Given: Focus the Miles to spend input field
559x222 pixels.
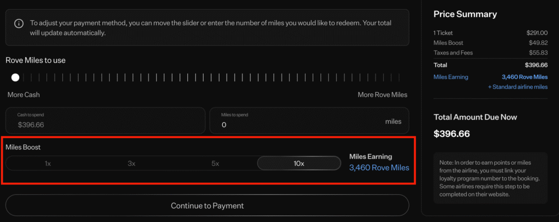Looking at the screenshot, I should click(295, 124).
